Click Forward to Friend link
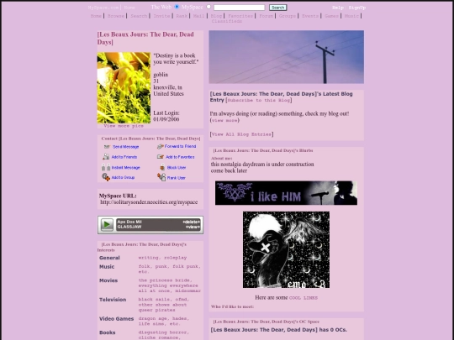 (x=181, y=146)
